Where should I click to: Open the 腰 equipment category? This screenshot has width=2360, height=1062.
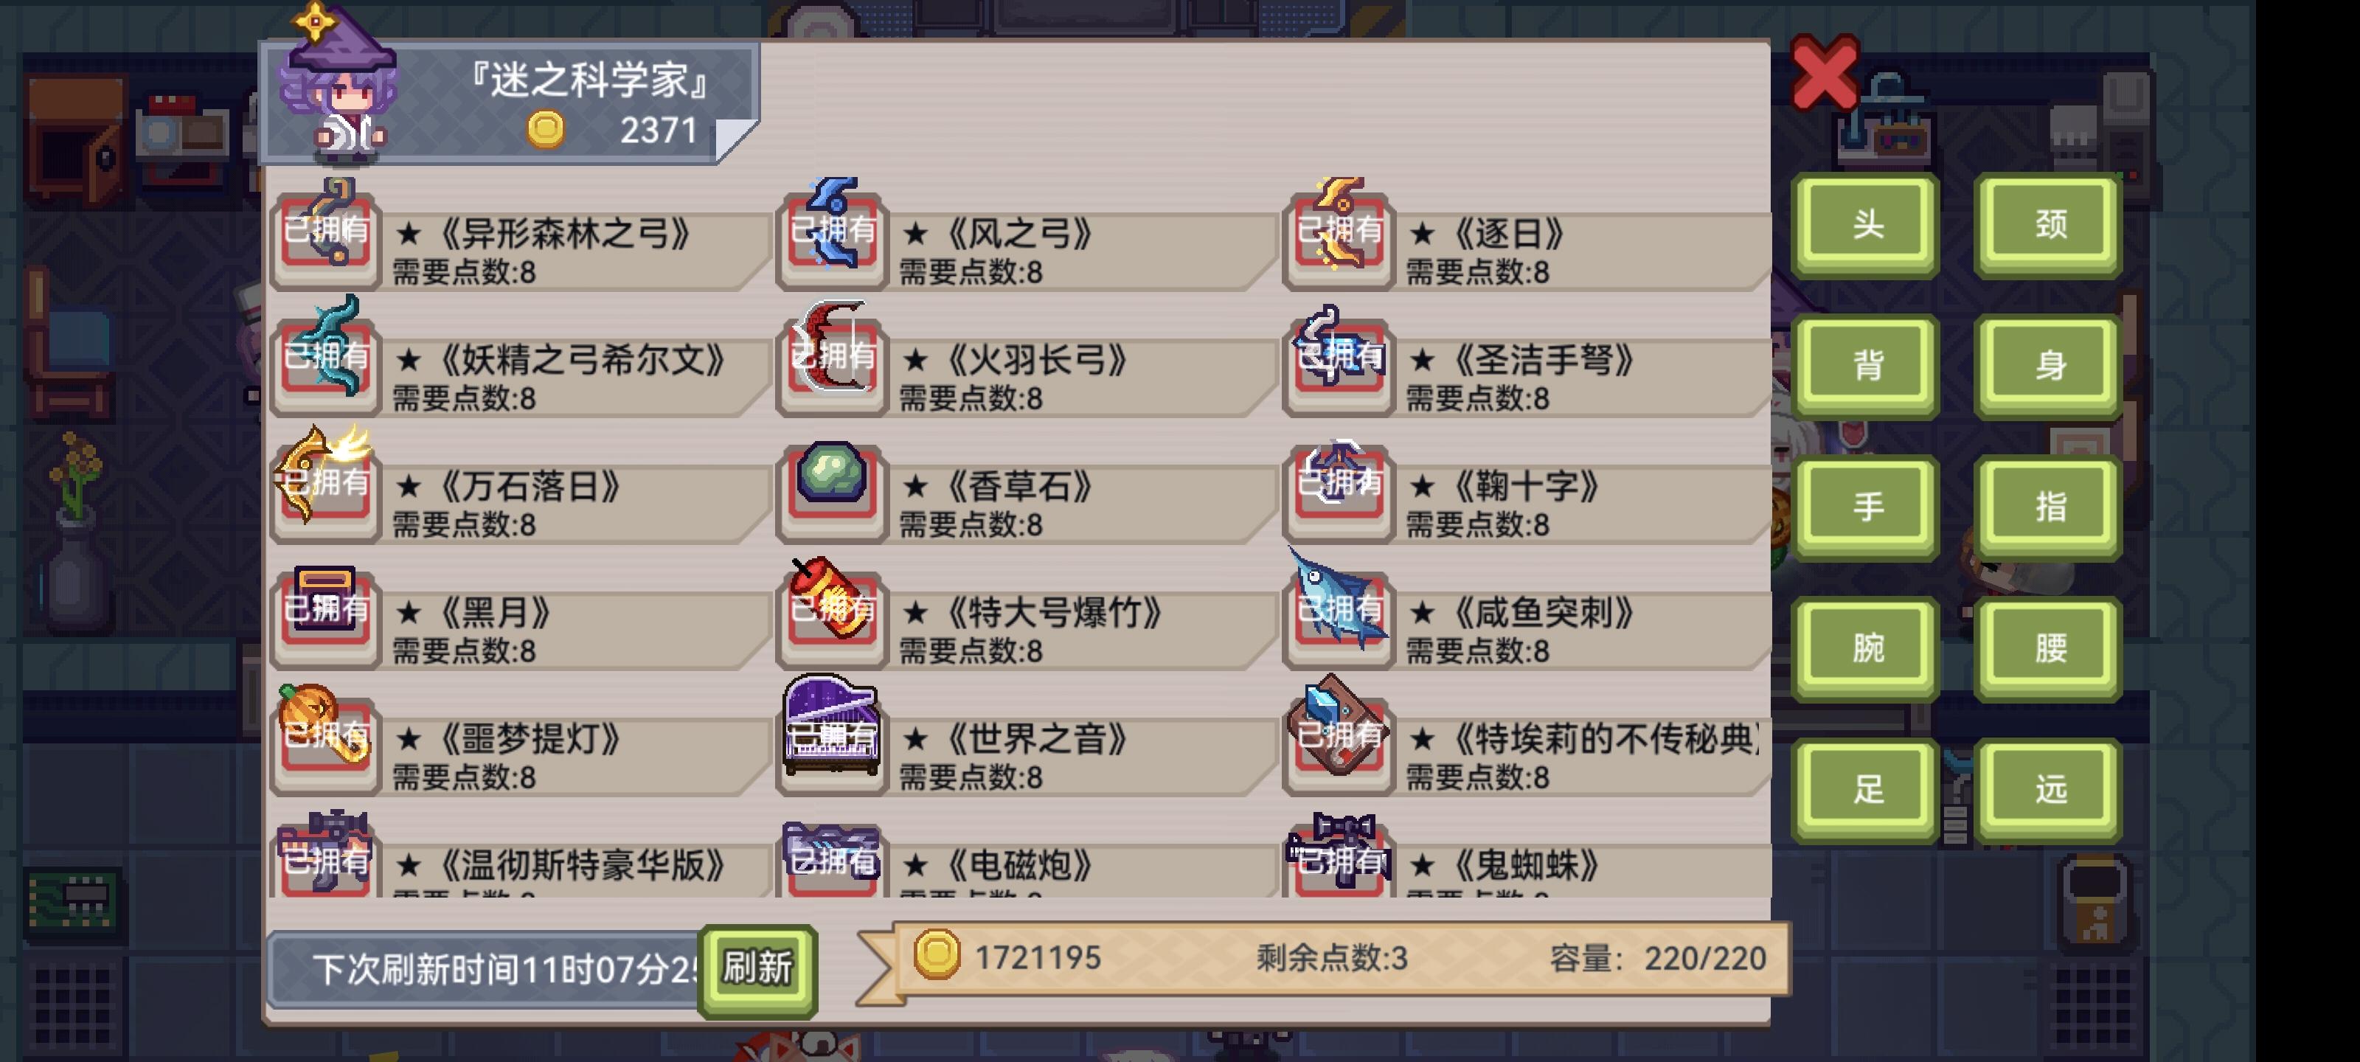tap(2049, 648)
